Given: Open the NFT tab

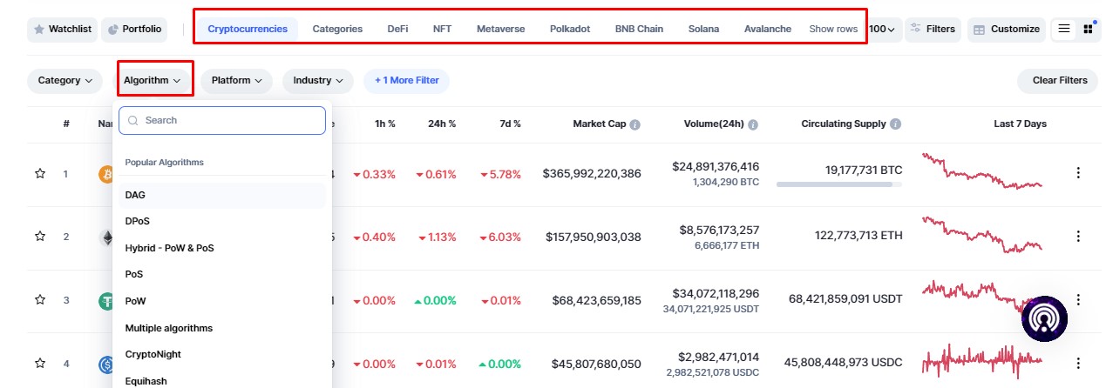Looking at the screenshot, I should [442, 29].
